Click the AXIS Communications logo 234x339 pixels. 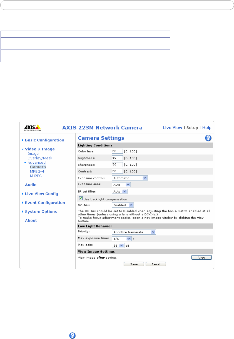tap(33, 127)
